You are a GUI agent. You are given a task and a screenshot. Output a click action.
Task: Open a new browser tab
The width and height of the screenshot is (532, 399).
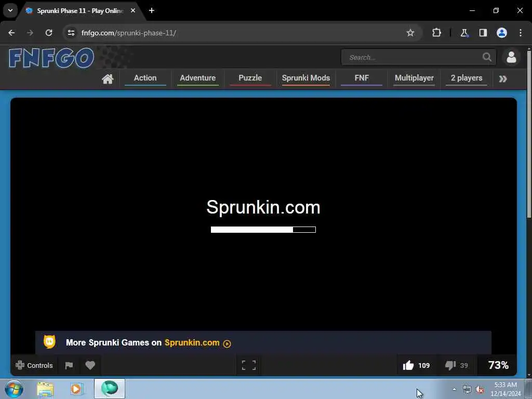(x=152, y=10)
